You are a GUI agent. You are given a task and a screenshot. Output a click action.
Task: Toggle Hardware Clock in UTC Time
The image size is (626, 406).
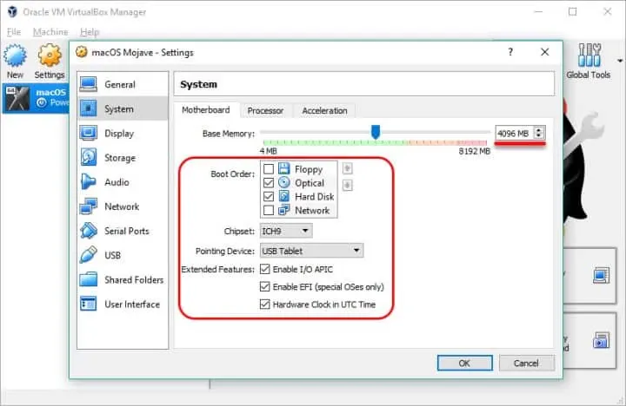click(264, 304)
